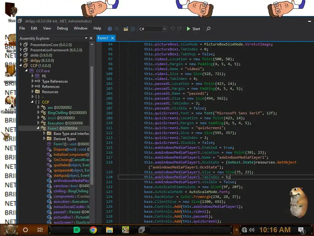Select the Form1 document tab
314x236 pixels.
(103, 38)
